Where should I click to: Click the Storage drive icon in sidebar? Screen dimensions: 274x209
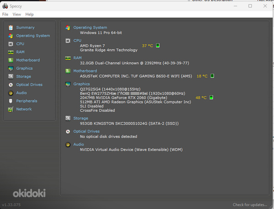coord(11,77)
